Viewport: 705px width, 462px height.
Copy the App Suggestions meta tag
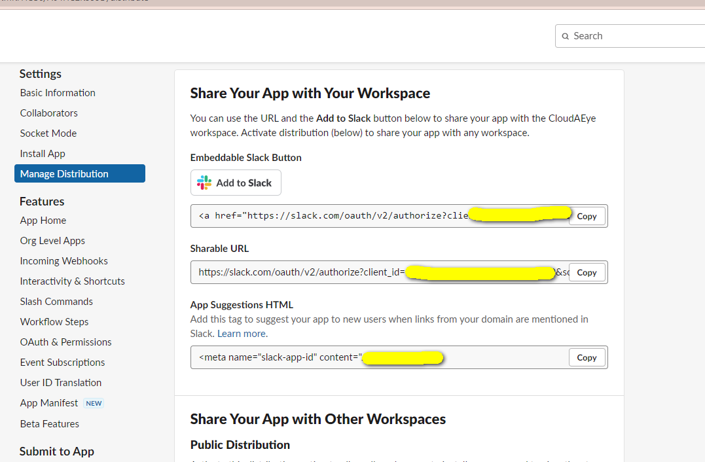[587, 357]
